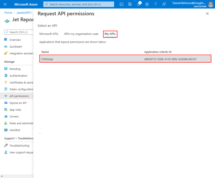Focus the sidebar Search (Ctrl+/) field
The width and height of the screenshot is (215, 178).
pyautogui.click(x=19, y=32)
